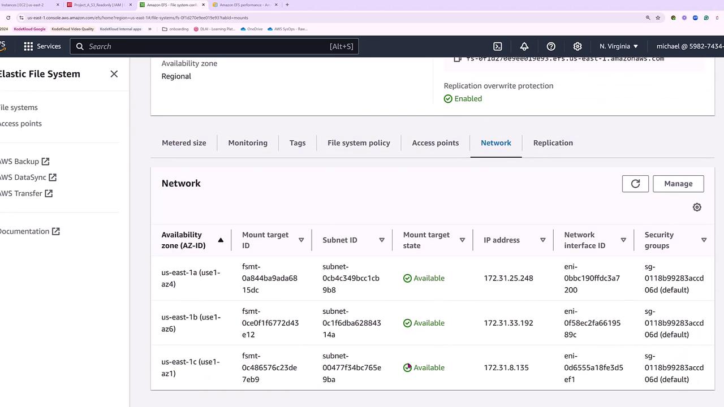Switch to the Access points tab
Image resolution: width=724 pixels, height=407 pixels.
pyautogui.click(x=435, y=143)
